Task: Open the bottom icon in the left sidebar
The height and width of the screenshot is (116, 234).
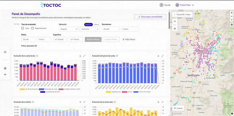Action: pyautogui.click(x=5, y=75)
